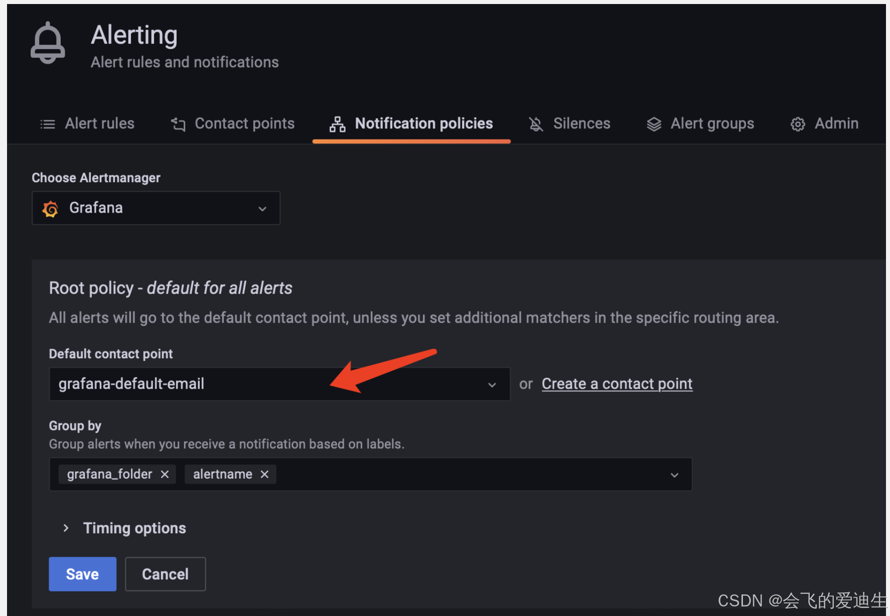Click the Silences crossed-bell icon
The image size is (890, 616).
[536, 124]
